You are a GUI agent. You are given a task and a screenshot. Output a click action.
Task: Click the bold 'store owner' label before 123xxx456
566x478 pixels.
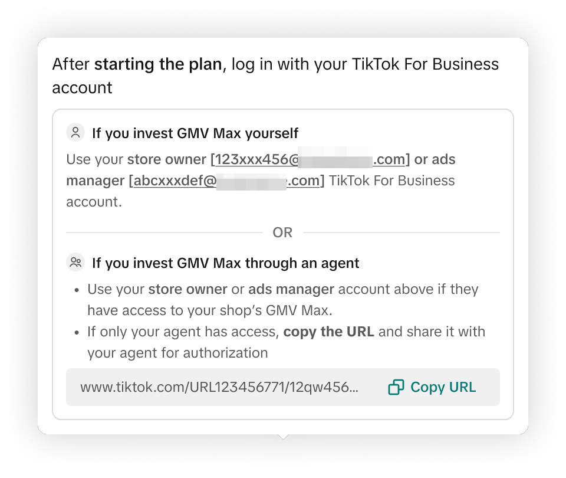(167, 159)
